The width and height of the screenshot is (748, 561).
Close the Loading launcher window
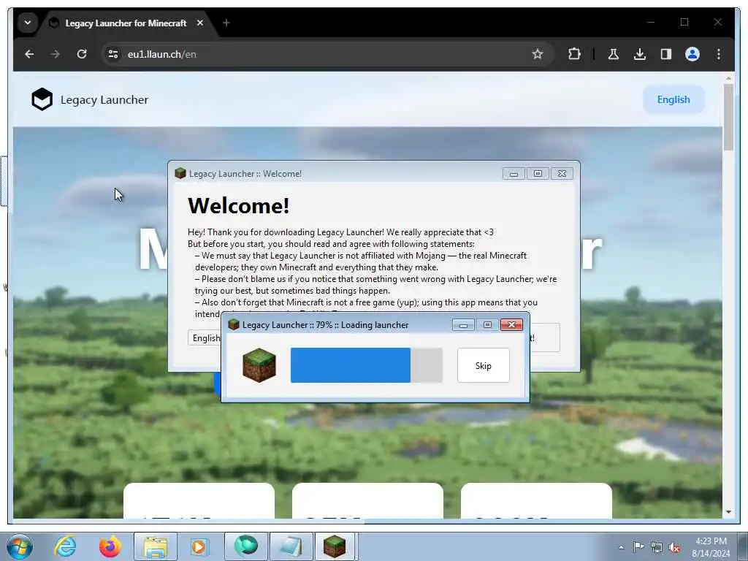point(511,325)
